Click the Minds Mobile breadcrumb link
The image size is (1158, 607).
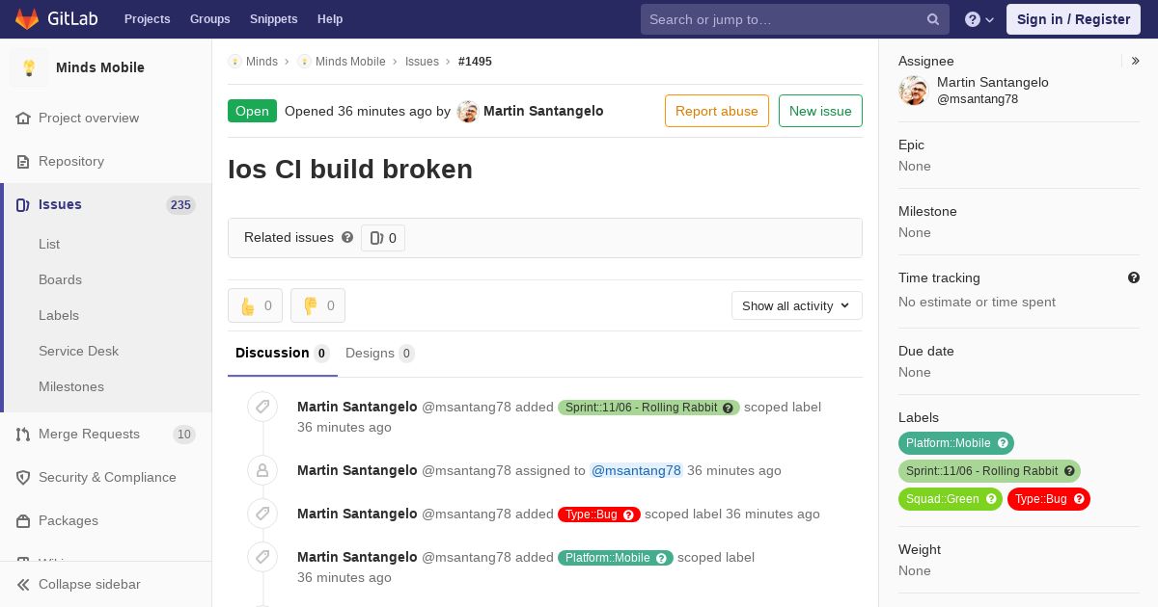[350, 61]
